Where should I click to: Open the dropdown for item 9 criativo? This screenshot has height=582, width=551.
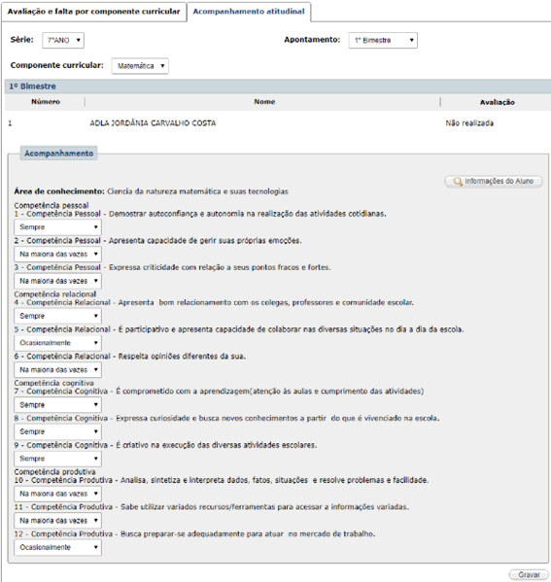[x=58, y=459]
